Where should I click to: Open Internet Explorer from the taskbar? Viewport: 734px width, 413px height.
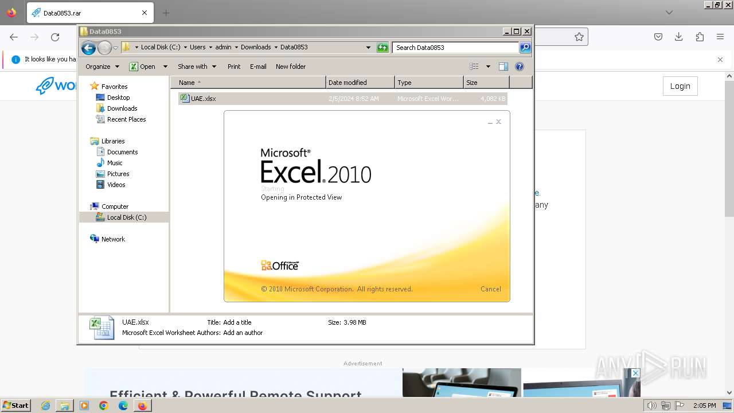coord(45,406)
